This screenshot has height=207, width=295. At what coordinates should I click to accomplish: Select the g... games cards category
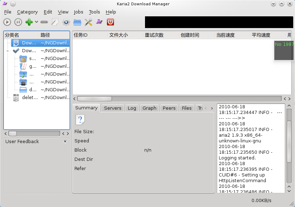click(x=44, y=66)
